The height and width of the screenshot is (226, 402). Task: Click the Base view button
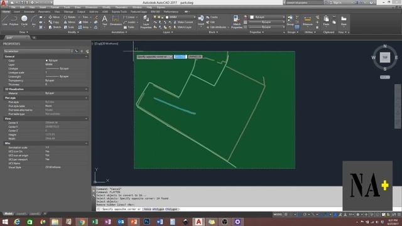(344, 20)
